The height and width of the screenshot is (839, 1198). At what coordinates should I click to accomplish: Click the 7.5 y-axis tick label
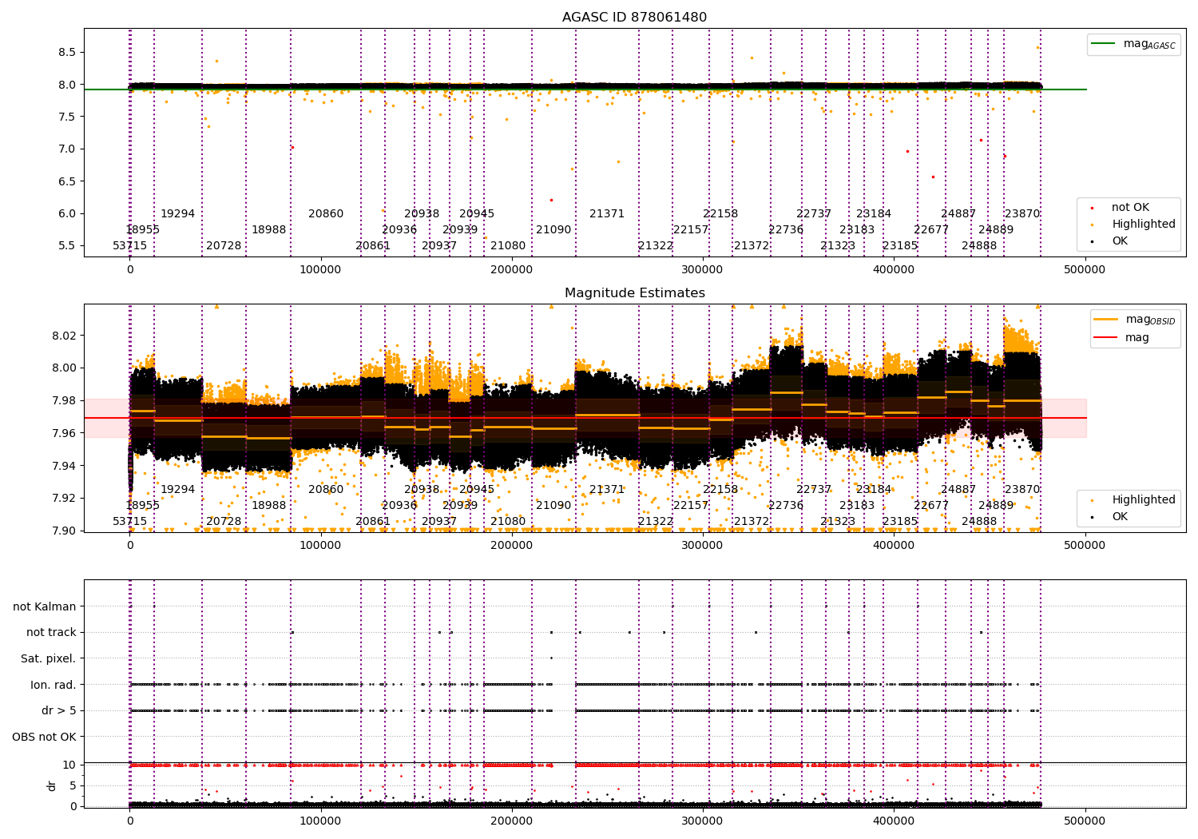point(66,117)
